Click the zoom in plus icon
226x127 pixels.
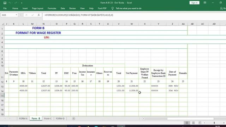click(224, 123)
